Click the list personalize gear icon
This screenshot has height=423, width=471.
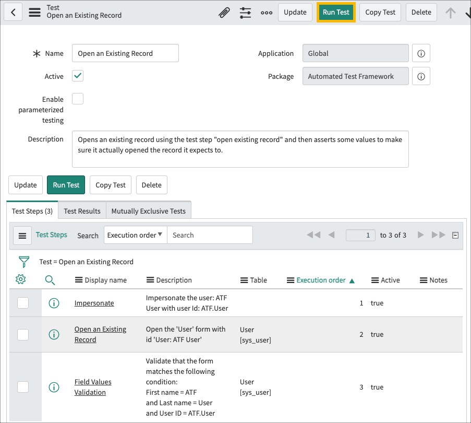(x=20, y=279)
